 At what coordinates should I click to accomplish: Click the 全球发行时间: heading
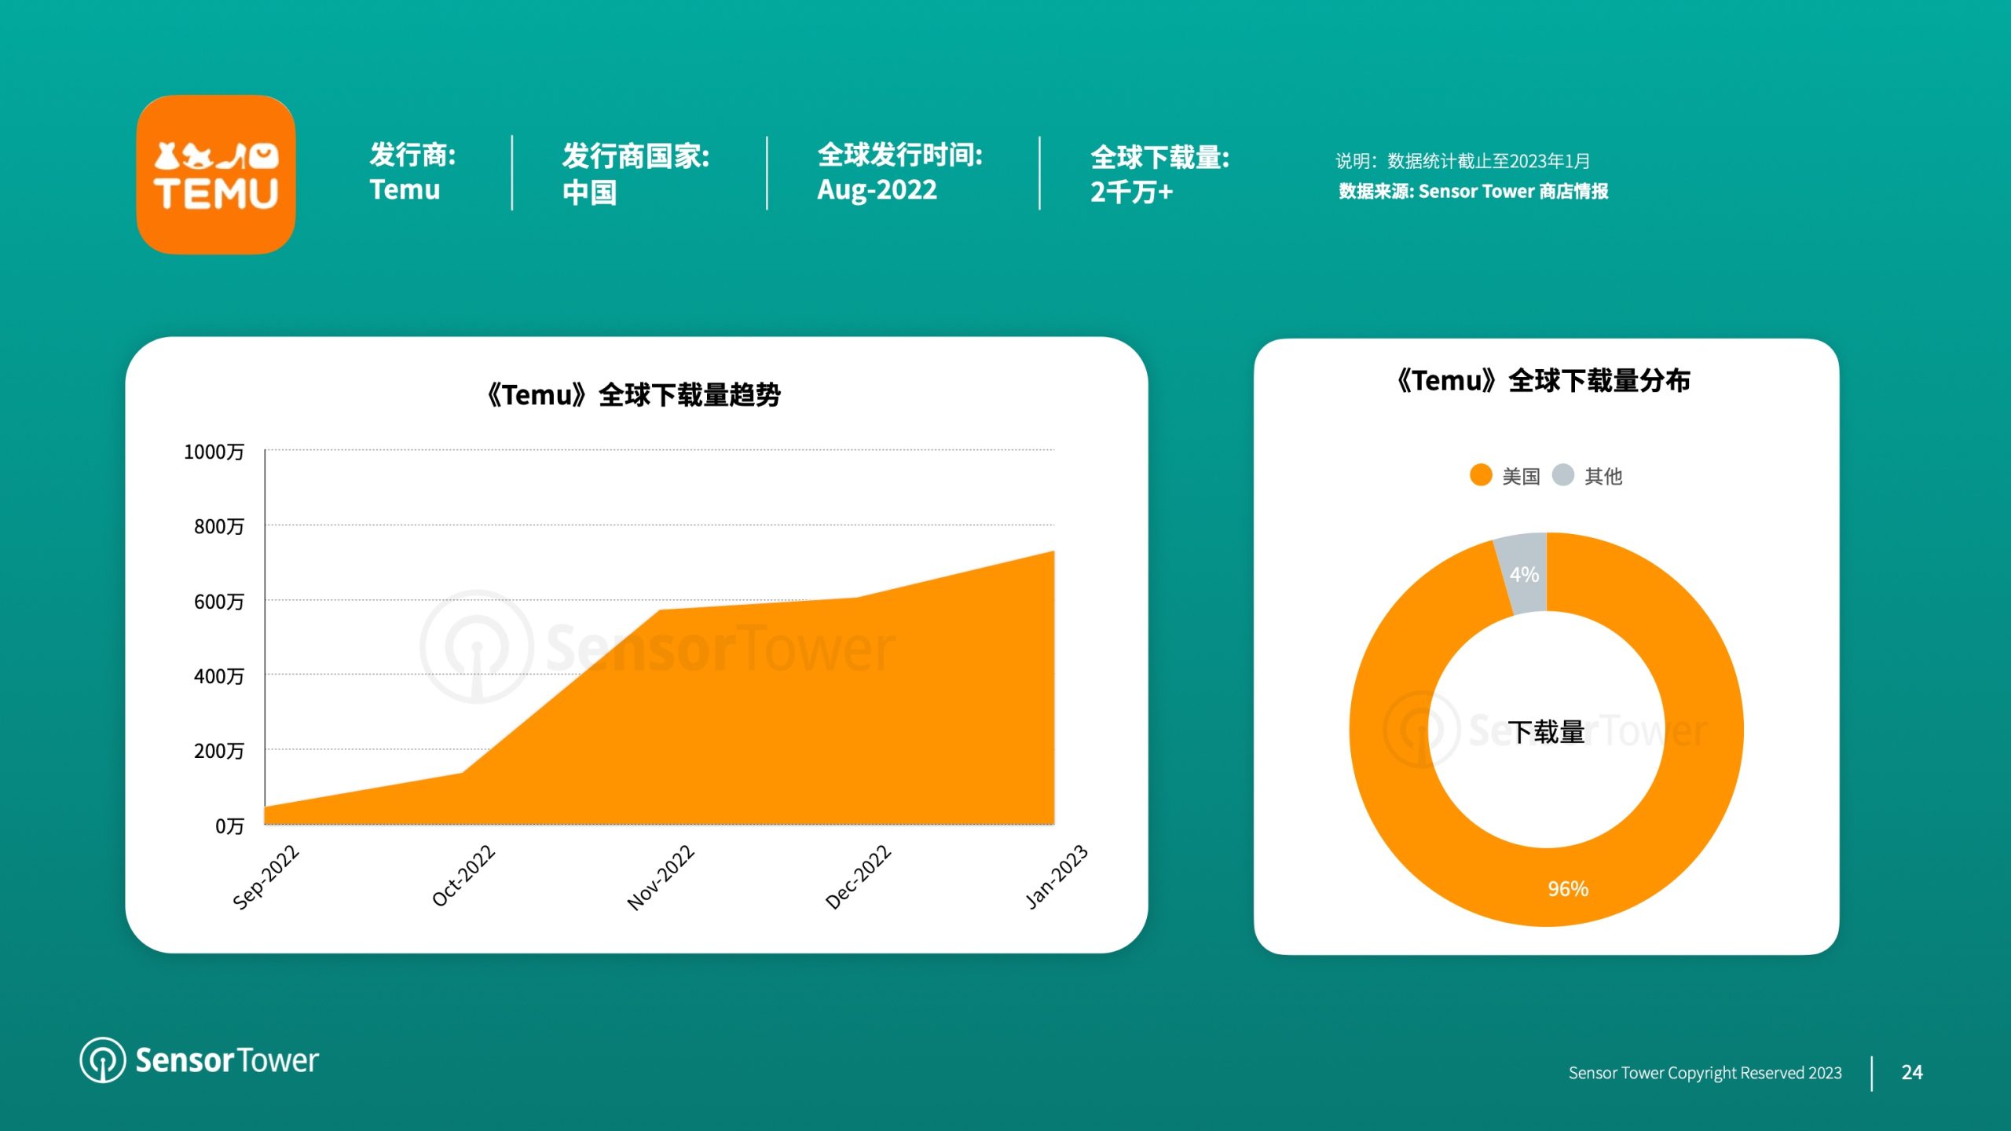899,156
